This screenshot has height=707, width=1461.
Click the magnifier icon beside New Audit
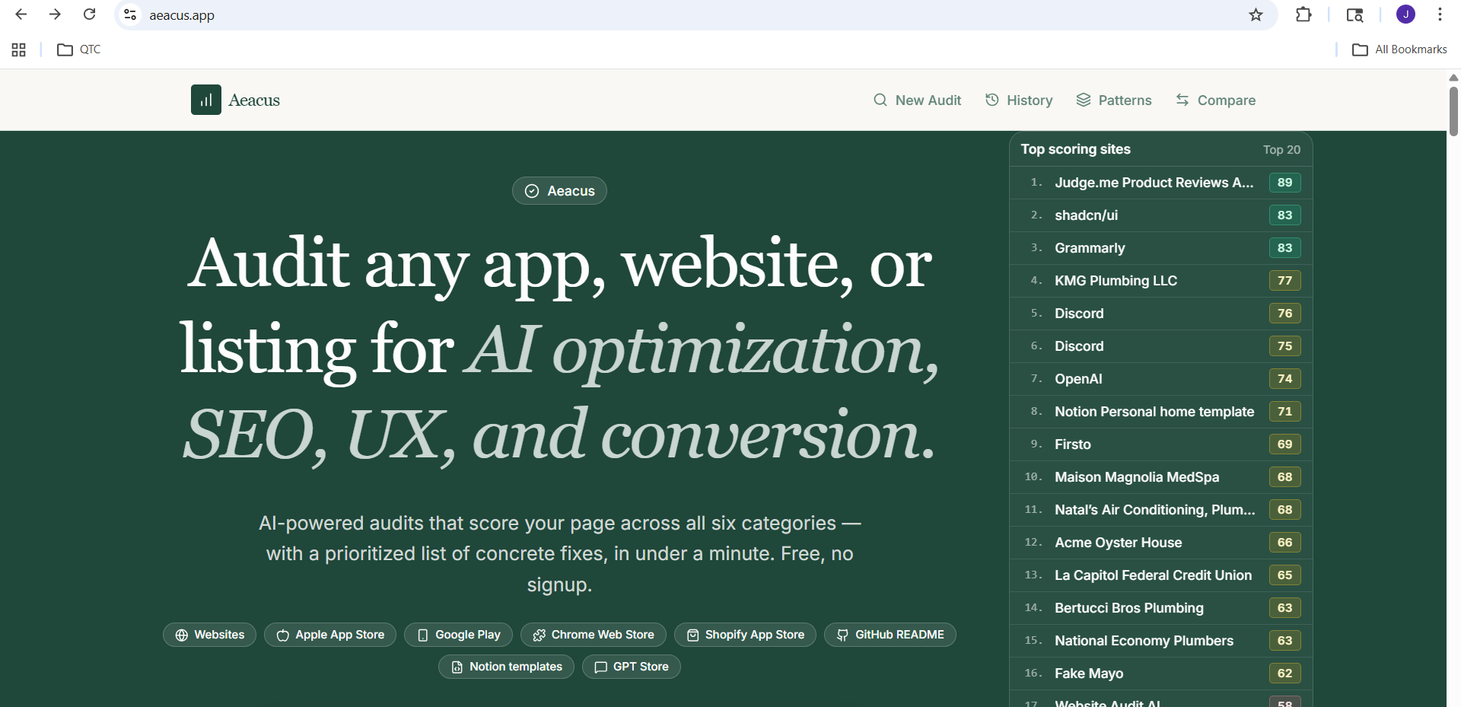point(880,100)
